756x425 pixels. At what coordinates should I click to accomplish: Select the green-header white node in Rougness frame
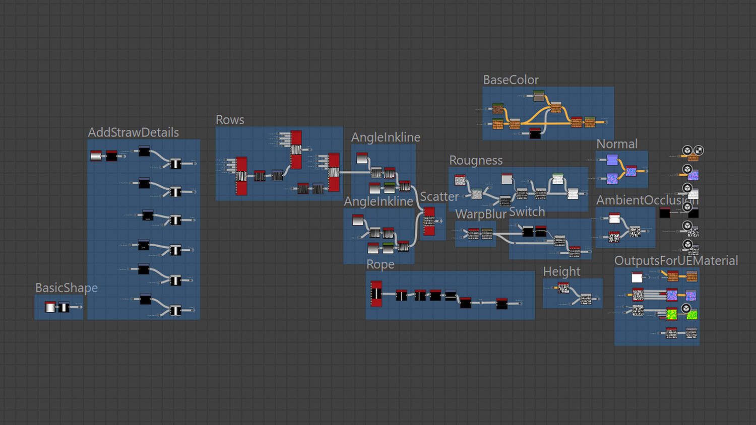[557, 178]
